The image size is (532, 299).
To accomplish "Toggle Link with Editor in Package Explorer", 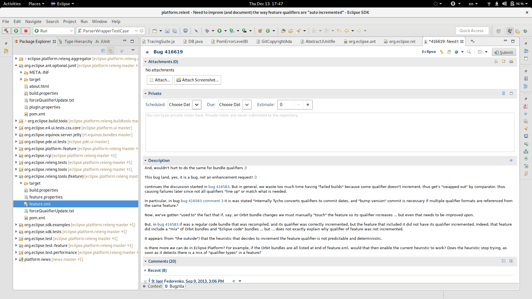I will coord(111,51).
